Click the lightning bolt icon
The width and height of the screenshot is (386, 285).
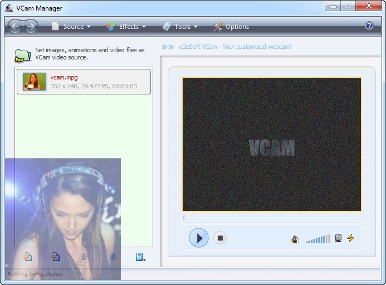point(351,238)
